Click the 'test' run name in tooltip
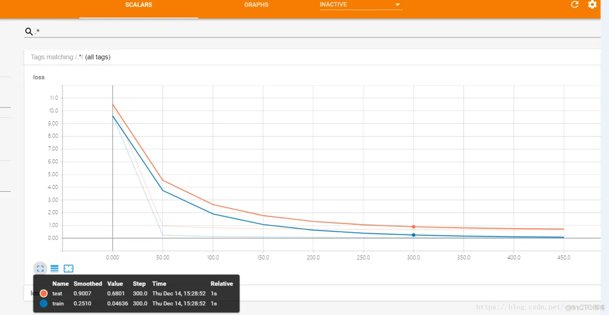Screen dimensions: 609x315 tap(57, 293)
